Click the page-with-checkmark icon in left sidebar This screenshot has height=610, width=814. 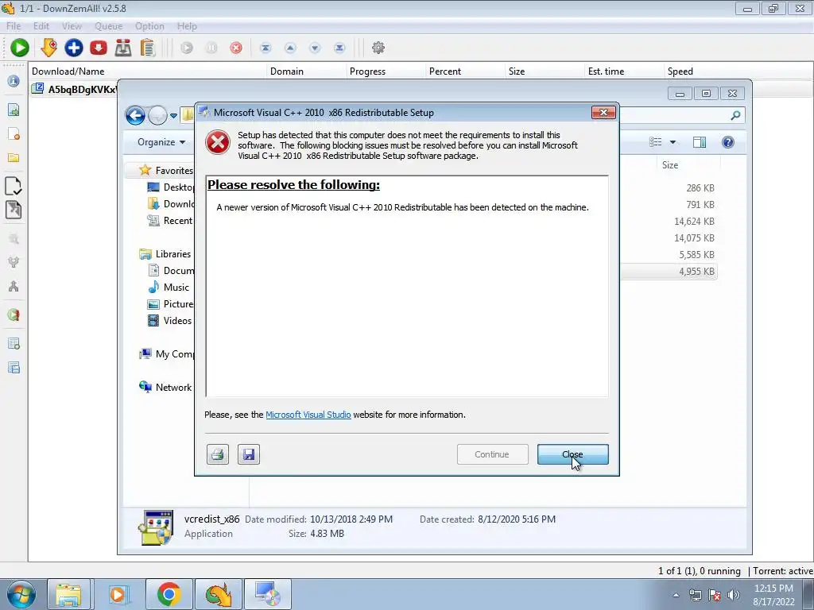[13, 186]
